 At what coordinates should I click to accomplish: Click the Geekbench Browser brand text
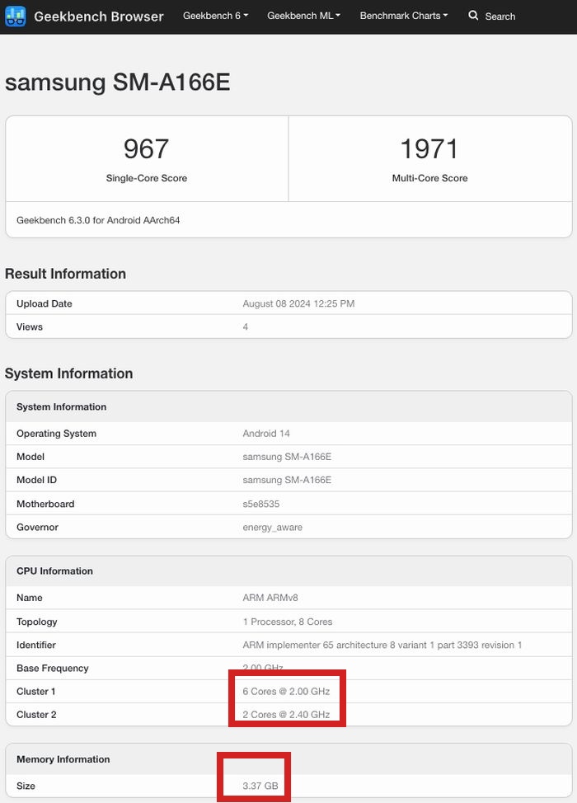[98, 16]
